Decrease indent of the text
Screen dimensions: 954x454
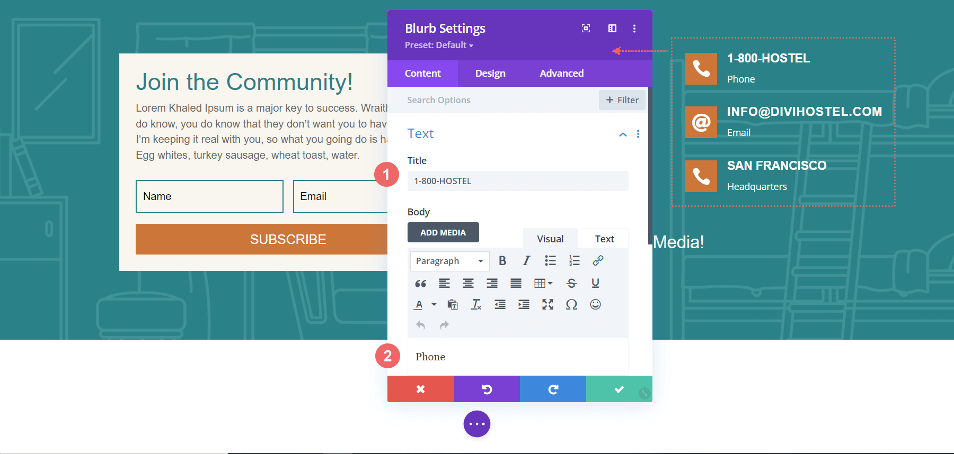500,305
